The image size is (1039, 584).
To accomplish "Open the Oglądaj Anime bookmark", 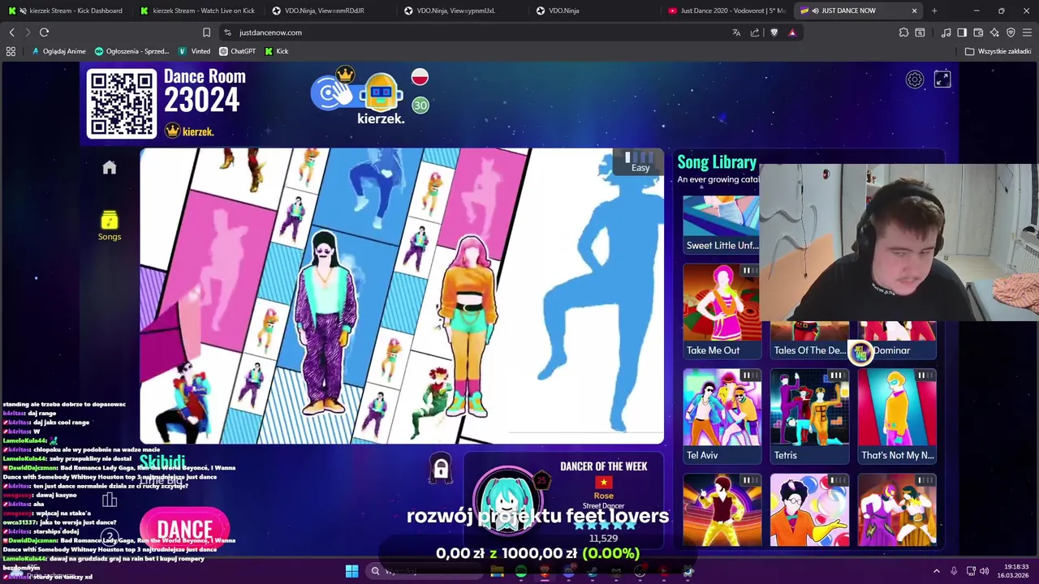I will click(x=58, y=51).
